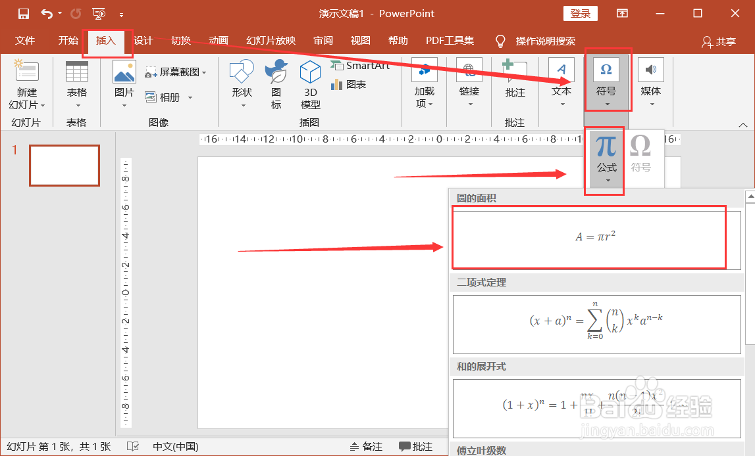The width and height of the screenshot is (755, 456).
Task: Open the 切换 transitions tab
Action: (181, 41)
